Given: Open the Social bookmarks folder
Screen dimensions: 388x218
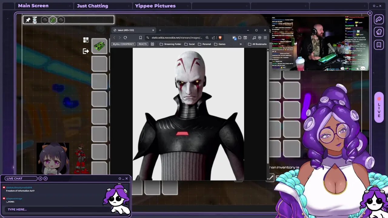Looking at the screenshot, I should (189, 44).
